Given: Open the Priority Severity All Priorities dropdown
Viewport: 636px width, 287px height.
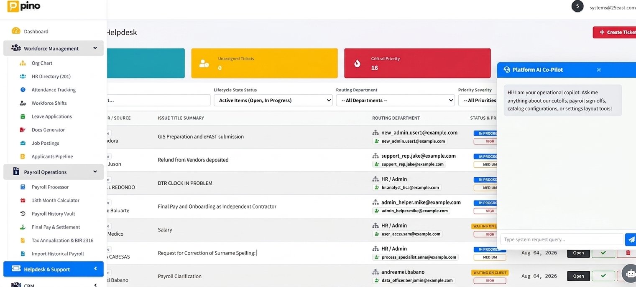Looking at the screenshot, I should click(478, 100).
